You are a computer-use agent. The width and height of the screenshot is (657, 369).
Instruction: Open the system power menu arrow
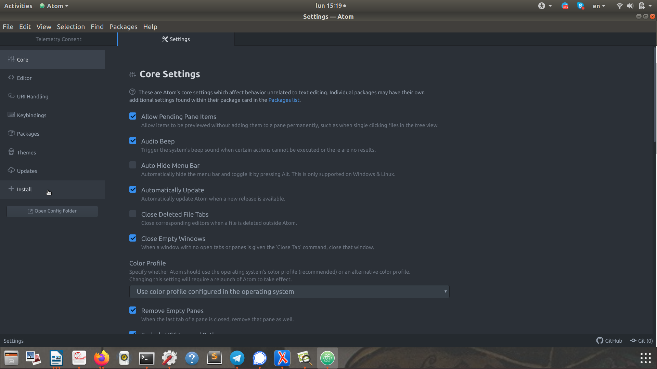point(650,6)
